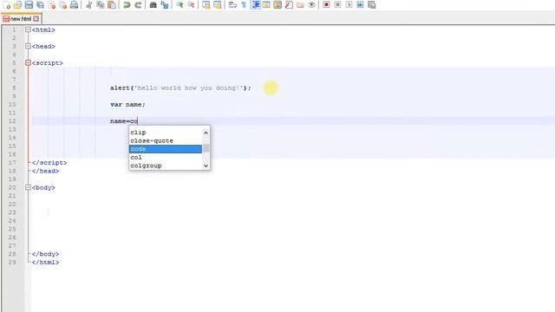Close the new.html tab with its X
The image size is (555, 312).
click(36, 19)
